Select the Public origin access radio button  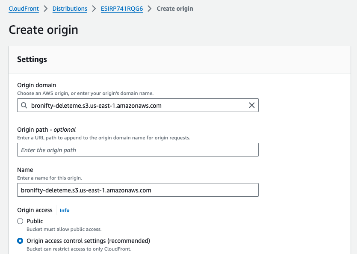[20, 221]
